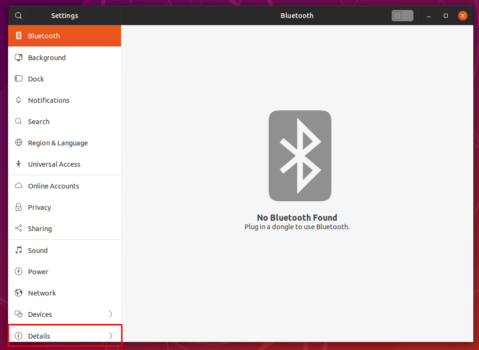Go to Notifications settings
Viewport: 479px width, 350px height.
(x=65, y=100)
